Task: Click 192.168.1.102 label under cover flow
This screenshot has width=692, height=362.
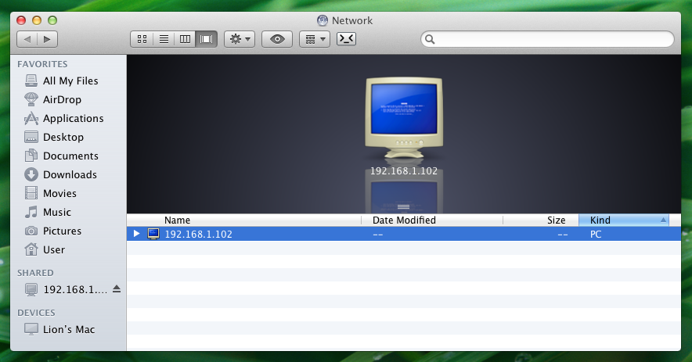Action: pyautogui.click(x=404, y=170)
